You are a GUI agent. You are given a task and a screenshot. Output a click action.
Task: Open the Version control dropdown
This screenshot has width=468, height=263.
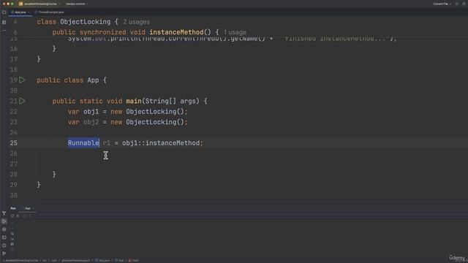coord(77,4)
